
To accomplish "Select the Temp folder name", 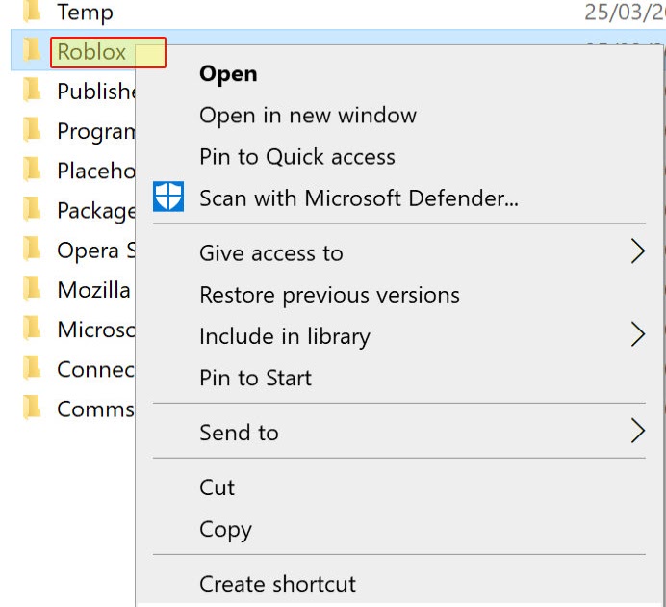I will [x=85, y=12].
